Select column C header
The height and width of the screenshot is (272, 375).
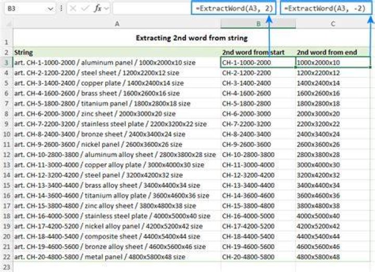coord(333,23)
